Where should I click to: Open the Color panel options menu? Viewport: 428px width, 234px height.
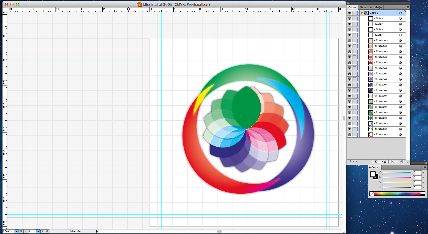coord(424,167)
